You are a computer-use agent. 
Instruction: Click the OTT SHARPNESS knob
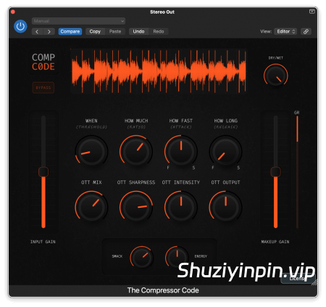pos(136,207)
